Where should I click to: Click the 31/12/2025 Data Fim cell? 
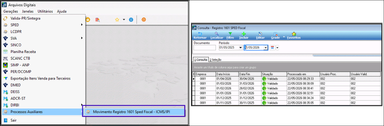tap(249, 98)
